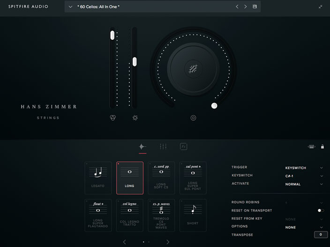
Task: Go to the previous preset arrow
Action: point(237,7)
